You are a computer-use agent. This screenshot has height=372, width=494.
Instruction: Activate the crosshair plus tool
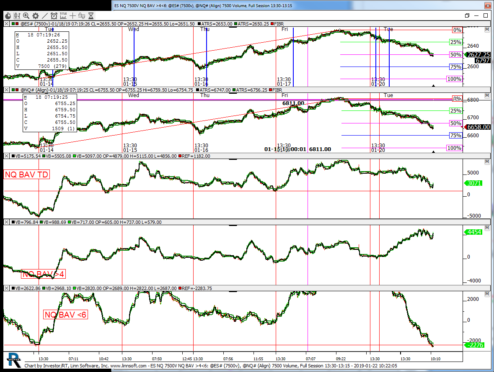click(x=73, y=16)
